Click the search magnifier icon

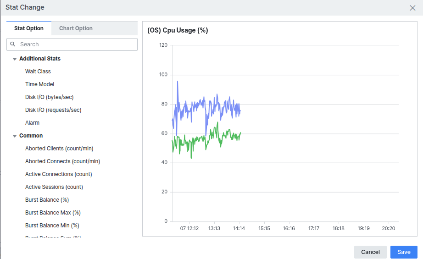pos(13,44)
